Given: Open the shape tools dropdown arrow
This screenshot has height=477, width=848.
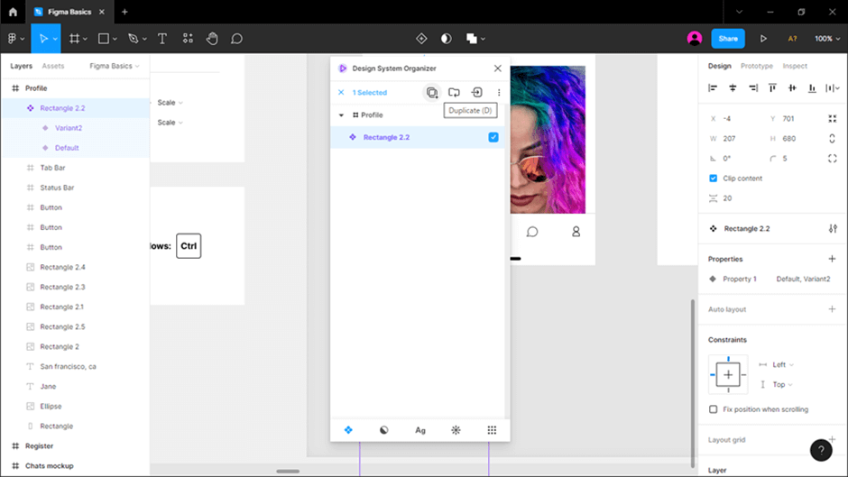Looking at the screenshot, I should coord(115,39).
